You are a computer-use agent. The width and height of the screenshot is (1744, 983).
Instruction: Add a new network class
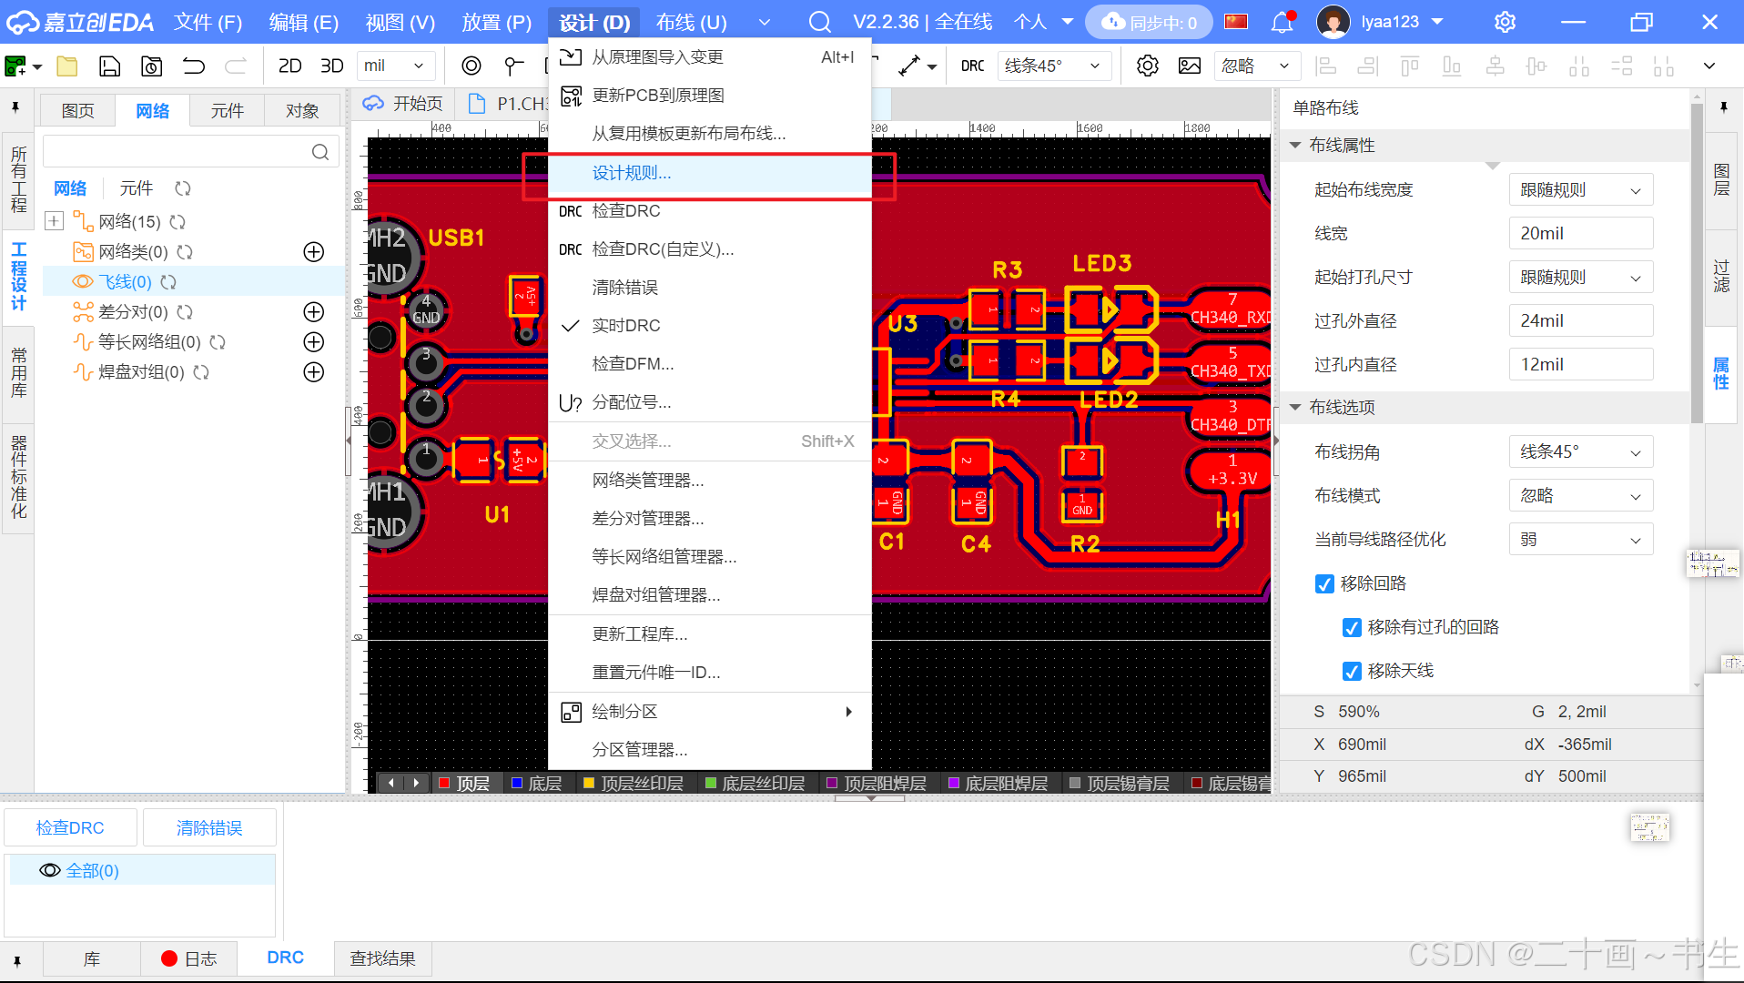click(314, 252)
